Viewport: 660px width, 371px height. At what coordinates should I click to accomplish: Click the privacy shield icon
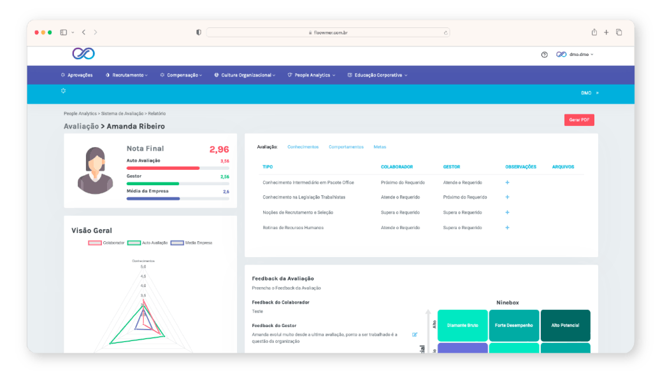[x=199, y=32]
